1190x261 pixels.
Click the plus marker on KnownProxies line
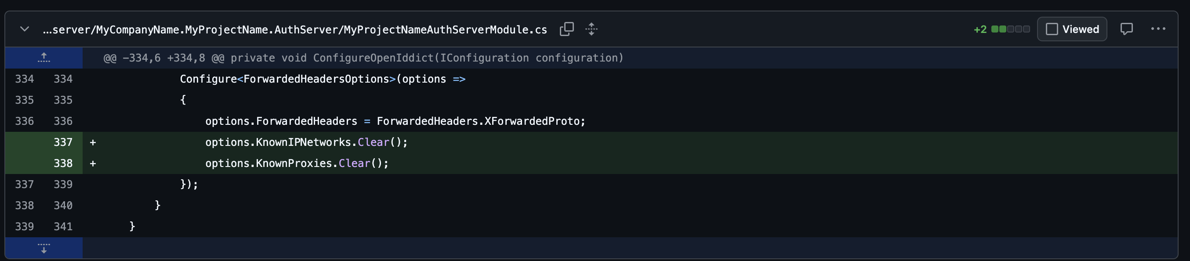click(93, 163)
